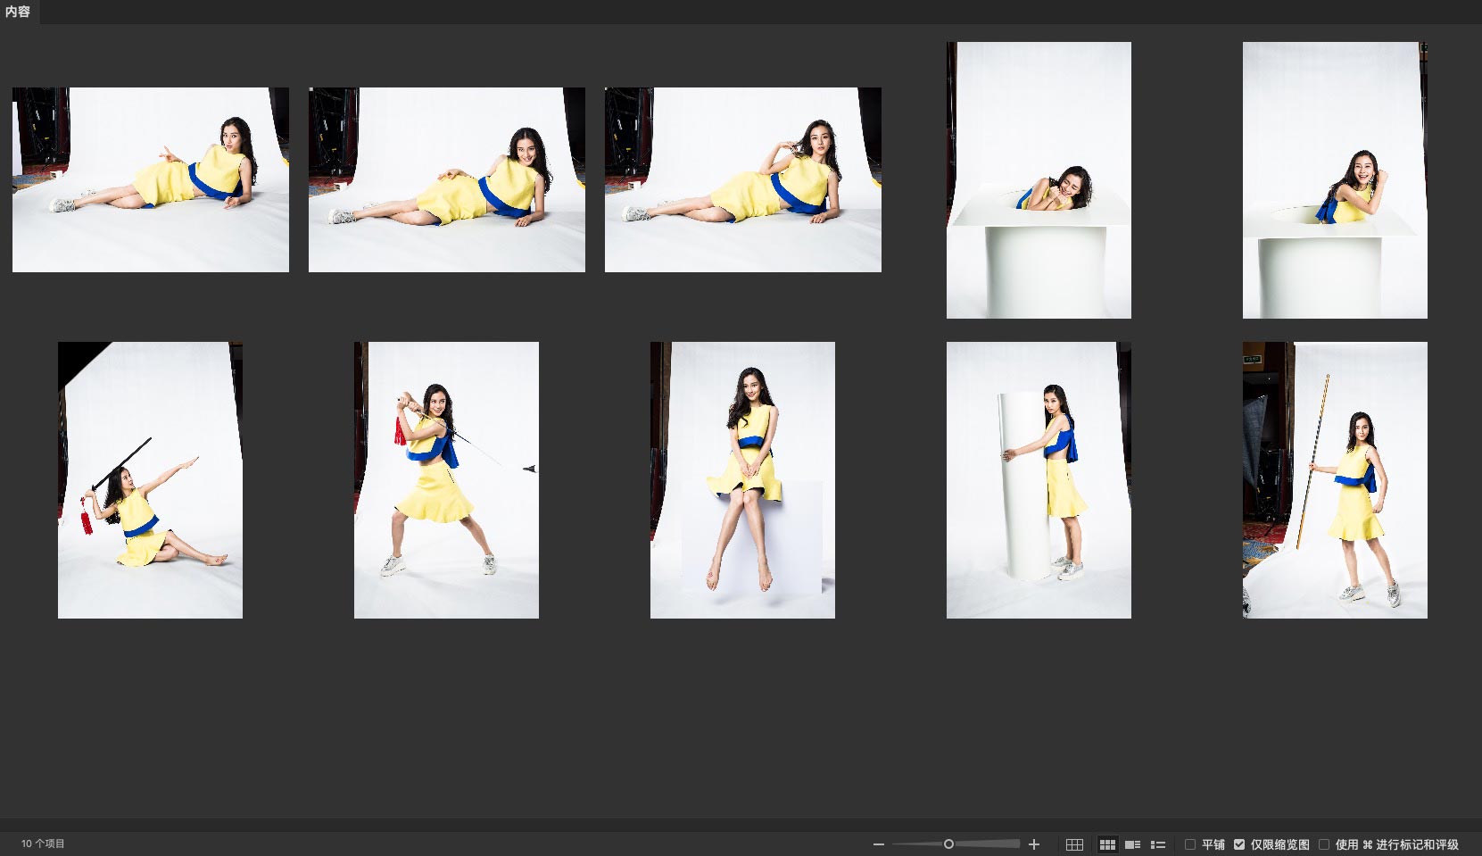This screenshot has width=1482, height=856.
Task: Select photo of woman seated on floor with sword
Action: 150,480
